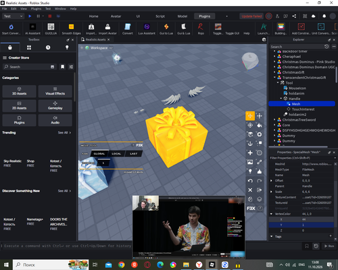Open the Visual Effects category
338x270 pixels.
coord(55,91)
